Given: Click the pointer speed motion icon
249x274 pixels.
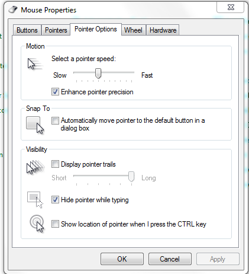Looking at the screenshot, I should click(35, 64).
